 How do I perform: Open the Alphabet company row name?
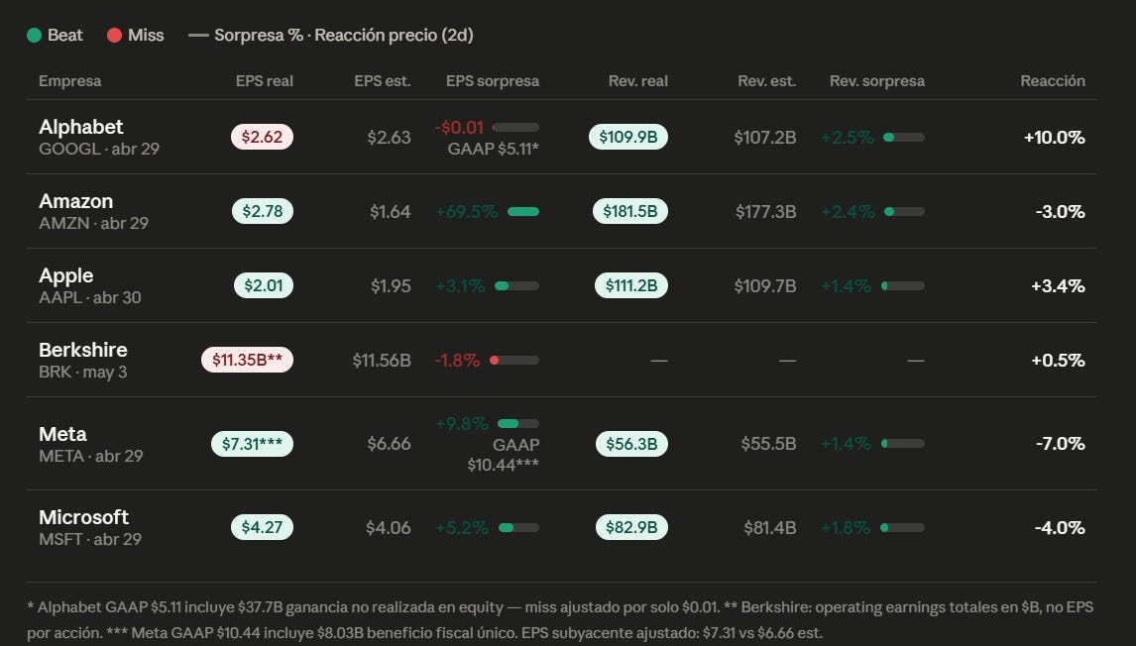81,127
